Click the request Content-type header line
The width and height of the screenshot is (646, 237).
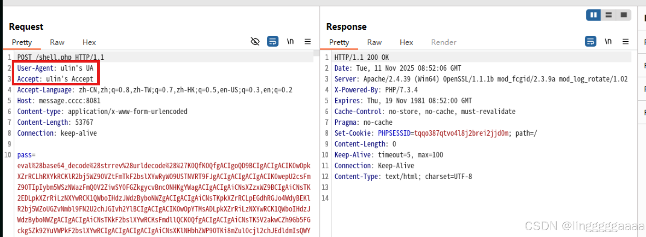point(102,111)
